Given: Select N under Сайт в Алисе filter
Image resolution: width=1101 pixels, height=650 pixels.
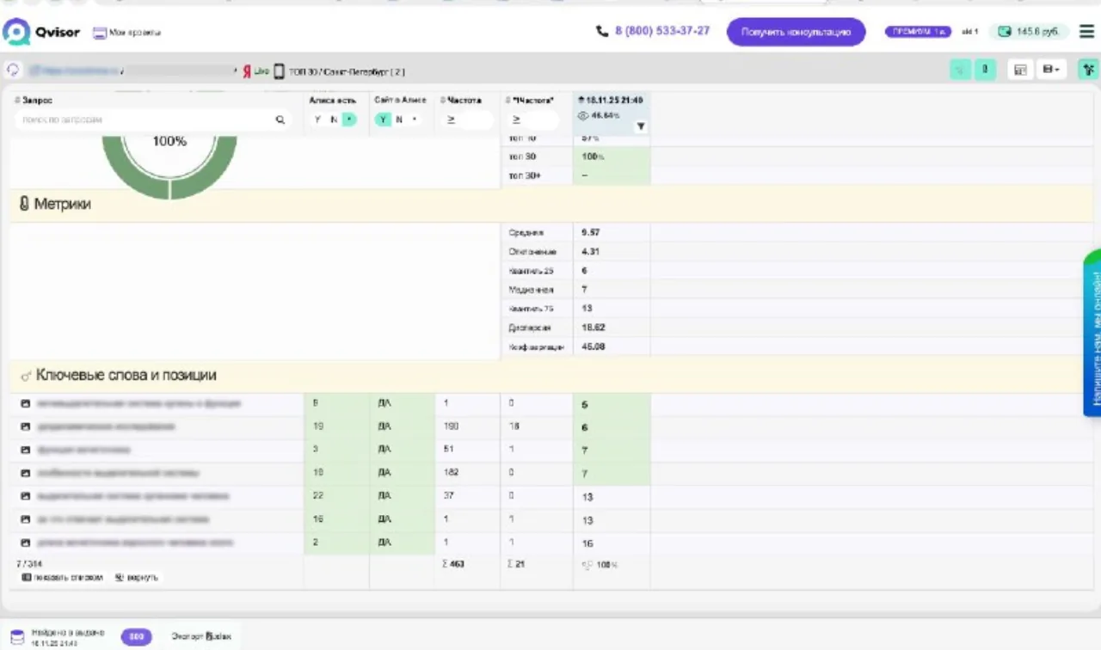Looking at the screenshot, I should pos(399,120).
